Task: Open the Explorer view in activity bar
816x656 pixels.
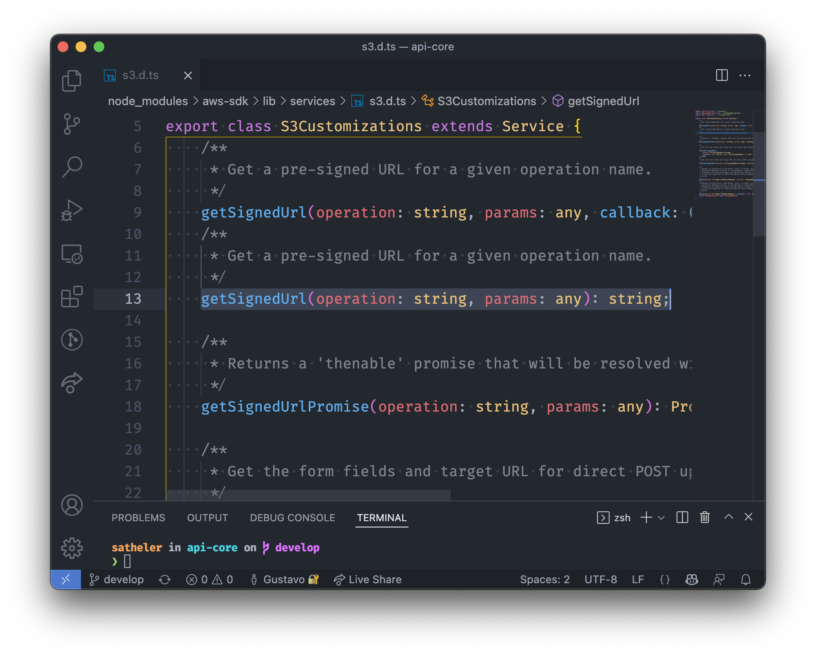Action: (72, 80)
